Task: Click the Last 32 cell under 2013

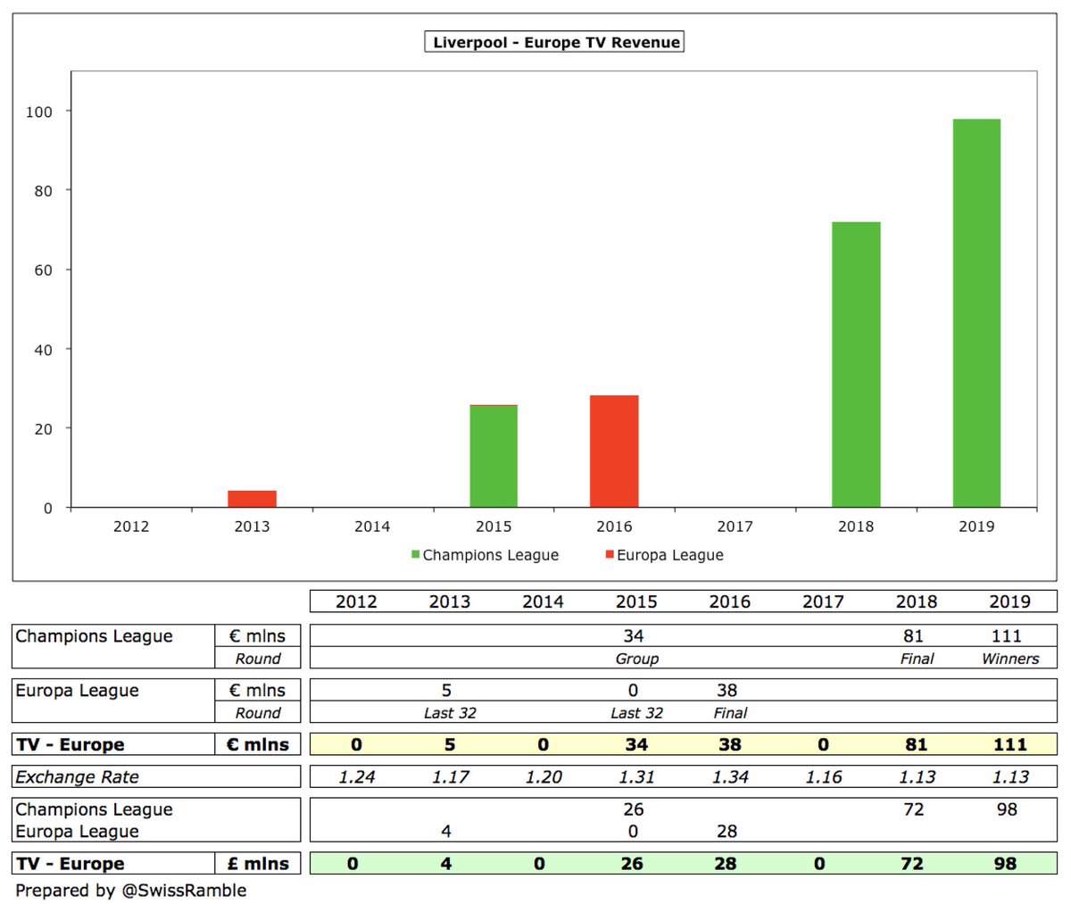Action: click(x=450, y=713)
